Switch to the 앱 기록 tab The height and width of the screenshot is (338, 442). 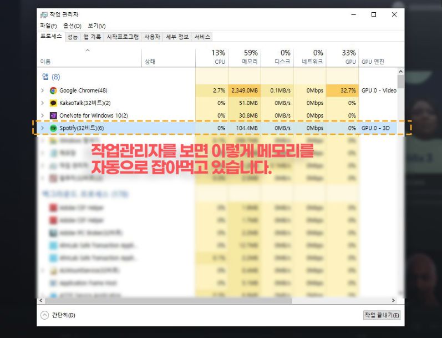click(x=92, y=37)
